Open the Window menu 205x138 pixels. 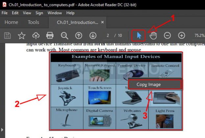point(54,13)
